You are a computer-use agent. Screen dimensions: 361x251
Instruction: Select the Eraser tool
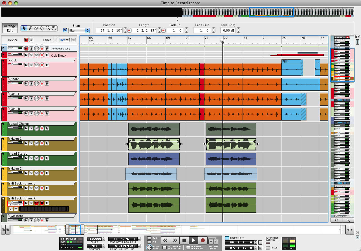pos(36,28)
